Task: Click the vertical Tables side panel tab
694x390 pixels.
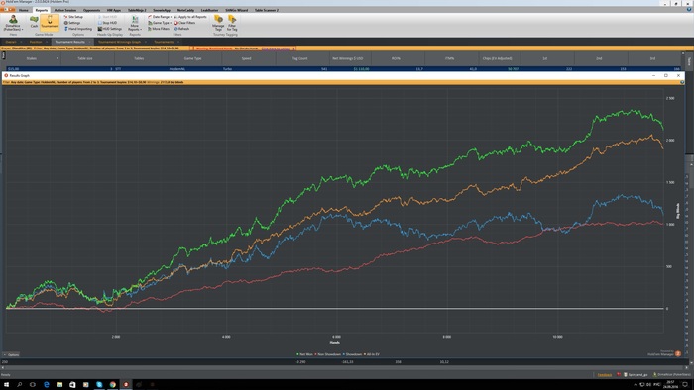Action: 689,61
